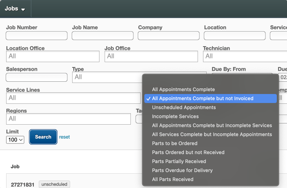Click the Location filter field
The width and height of the screenshot is (287, 188).
[234, 36]
